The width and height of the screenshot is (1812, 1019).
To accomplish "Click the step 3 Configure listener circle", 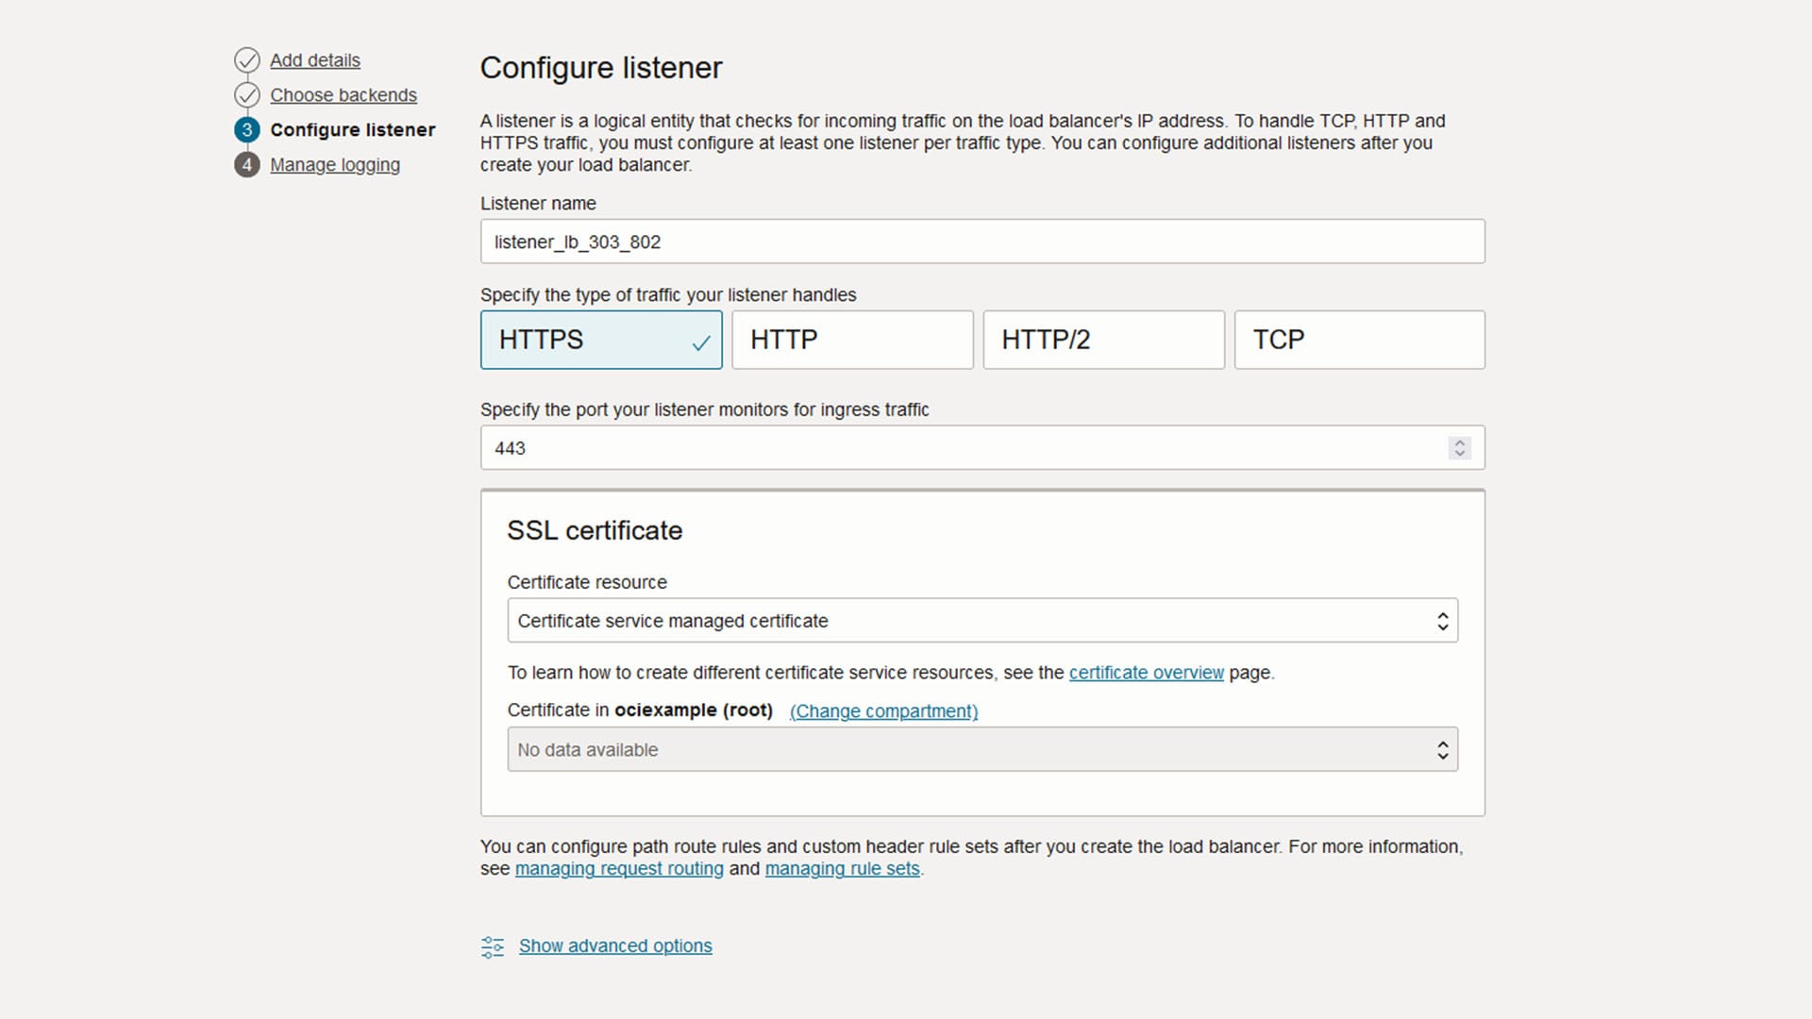I will pos(246,129).
